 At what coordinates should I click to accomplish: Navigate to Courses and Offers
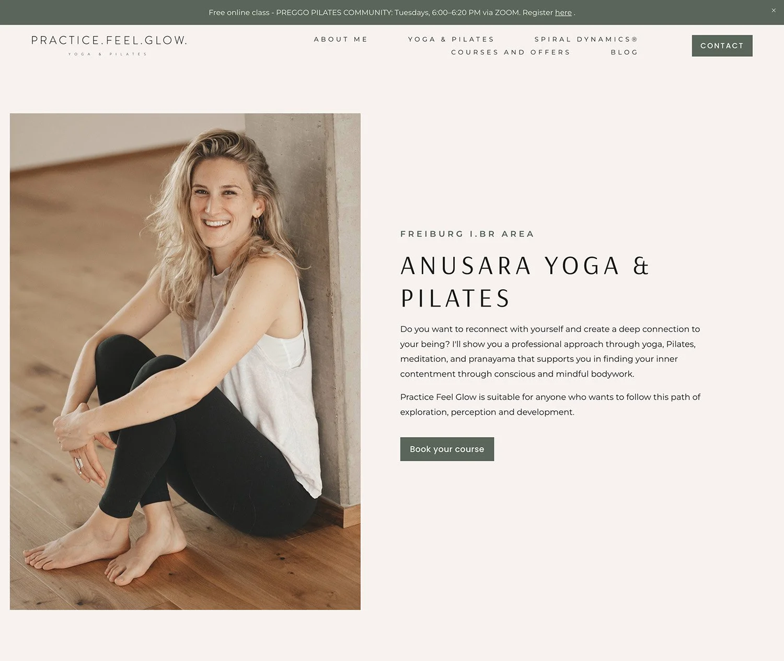coord(511,52)
